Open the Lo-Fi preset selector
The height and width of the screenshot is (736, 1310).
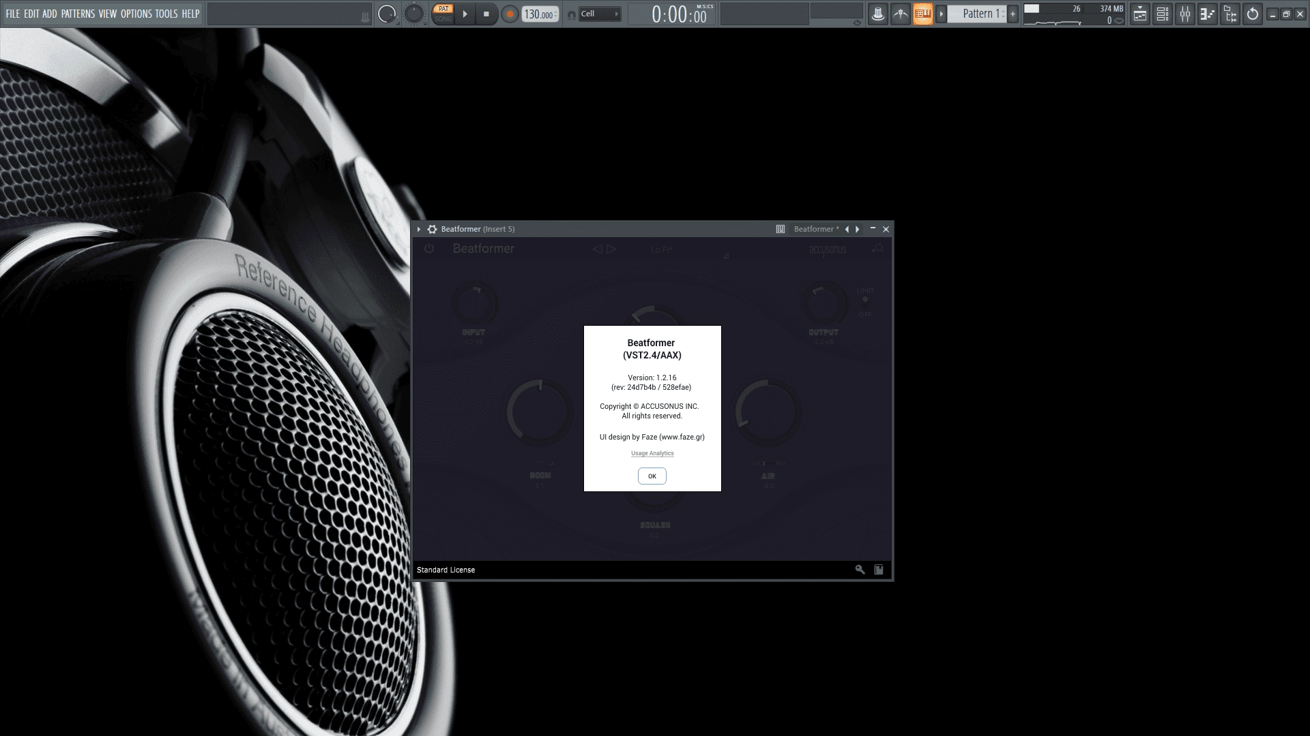coord(661,250)
